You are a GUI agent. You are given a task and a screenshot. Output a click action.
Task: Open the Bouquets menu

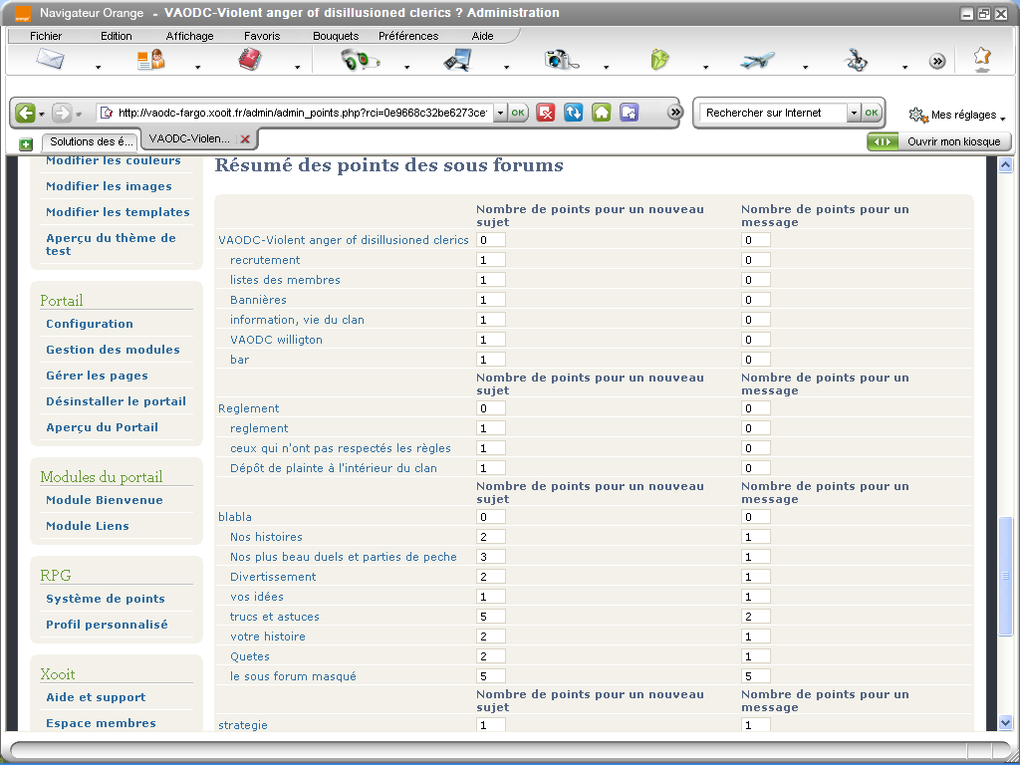click(x=336, y=36)
